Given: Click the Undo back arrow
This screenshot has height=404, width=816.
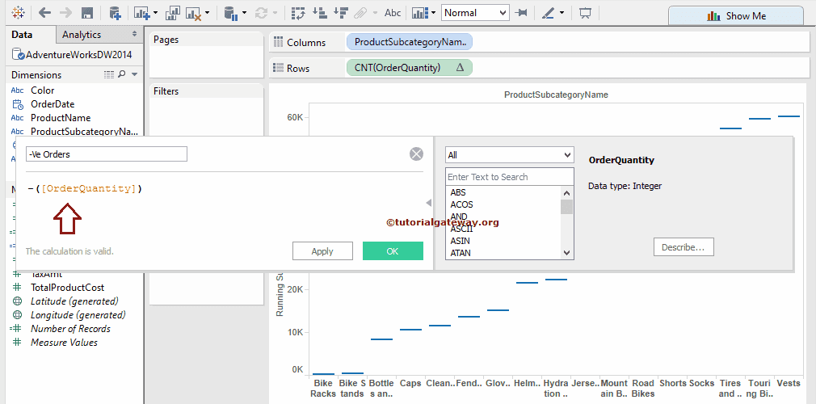Looking at the screenshot, I should click(x=44, y=13).
